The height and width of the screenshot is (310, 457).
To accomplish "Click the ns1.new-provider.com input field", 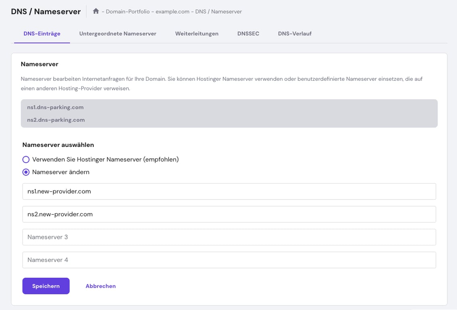I will coord(229,191).
